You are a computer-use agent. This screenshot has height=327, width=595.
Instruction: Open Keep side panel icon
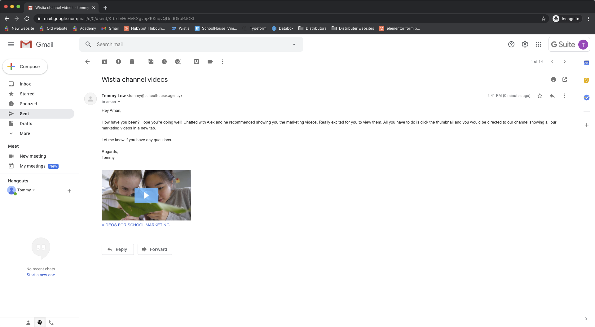click(x=587, y=80)
